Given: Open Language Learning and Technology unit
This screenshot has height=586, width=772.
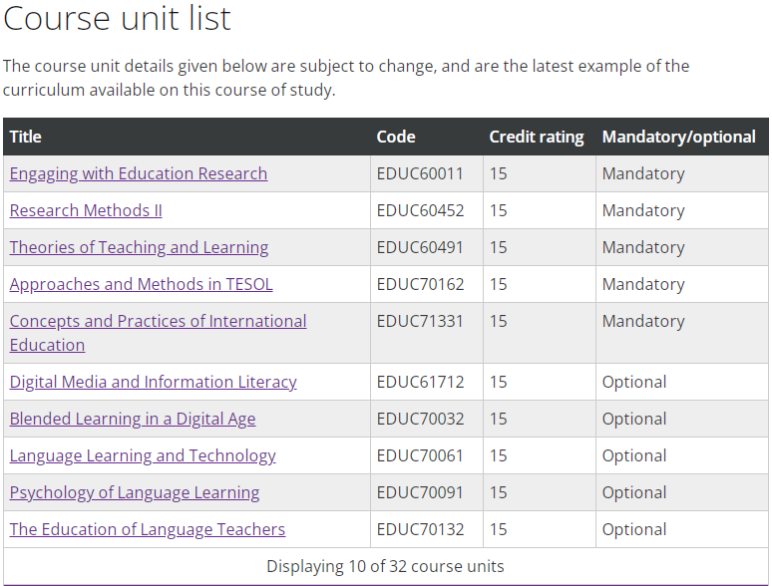Looking at the screenshot, I should (143, 456).
